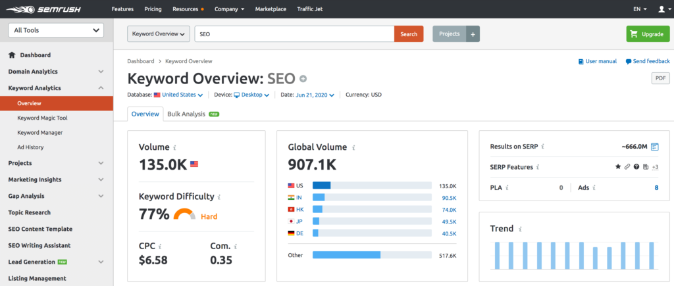
Task: Click the plus icon next to Projects
Action: (x=473, y=34)
